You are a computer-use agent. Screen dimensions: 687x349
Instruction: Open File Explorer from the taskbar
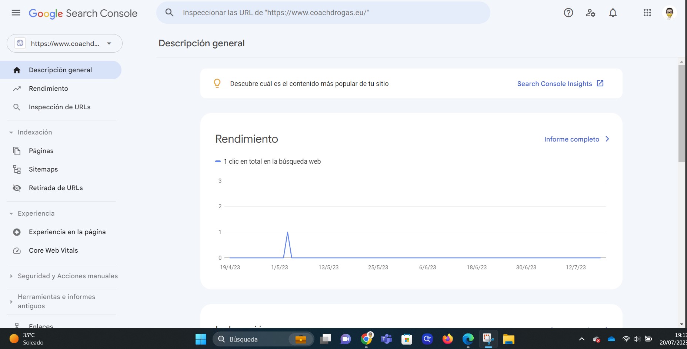coord(508,339)
